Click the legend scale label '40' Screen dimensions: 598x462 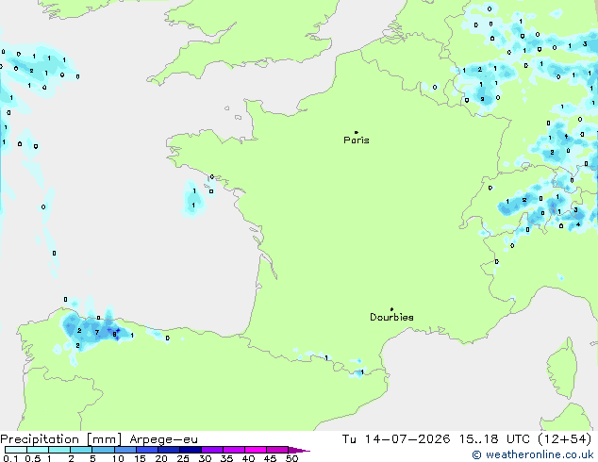(x=248, y=458)
